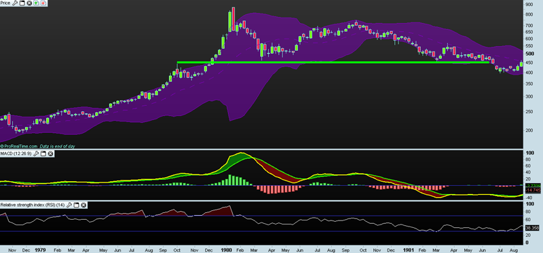The image size is (543, 253).
Task: Maximize the RSI panel window icon
Action: click(77, 206)
